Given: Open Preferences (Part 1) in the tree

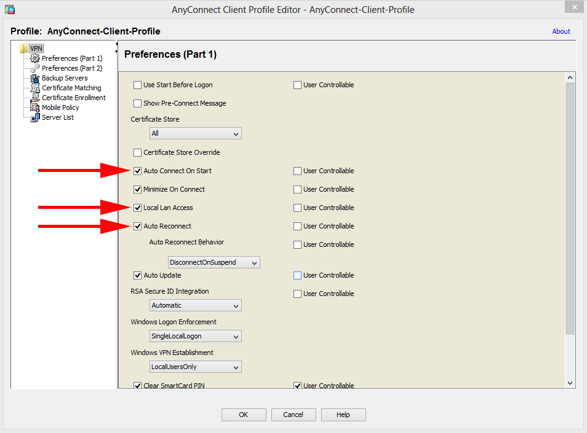Looking at the screenshot, I should 72,58.
